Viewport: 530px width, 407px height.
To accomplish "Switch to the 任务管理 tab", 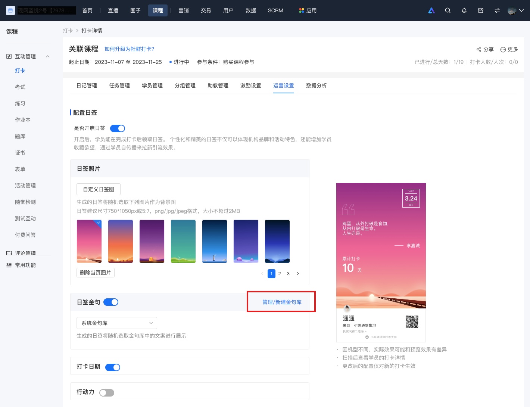I will (119, 86).
